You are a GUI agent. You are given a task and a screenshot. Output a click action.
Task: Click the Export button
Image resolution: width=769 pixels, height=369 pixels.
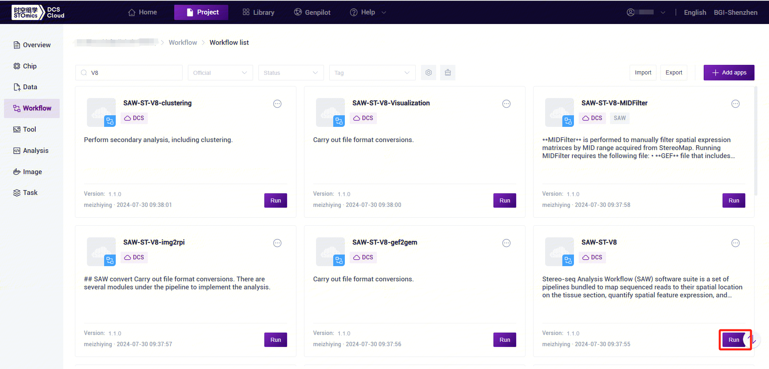[674, 72]
